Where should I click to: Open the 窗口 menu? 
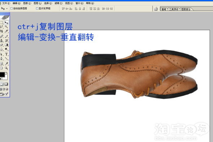point(79,3)
